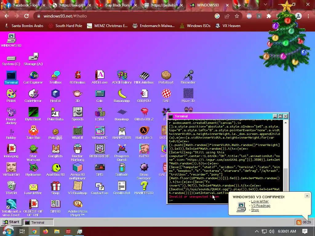
Task: Open the Potato.yt potato icon
Action: point(166,77)
